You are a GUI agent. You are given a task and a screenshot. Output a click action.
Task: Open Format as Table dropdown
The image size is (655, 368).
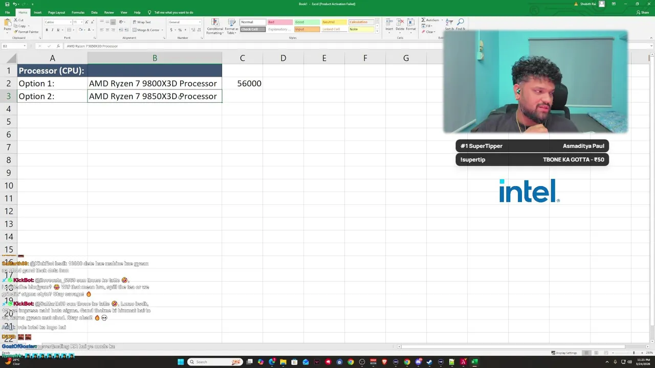[231, 26]
